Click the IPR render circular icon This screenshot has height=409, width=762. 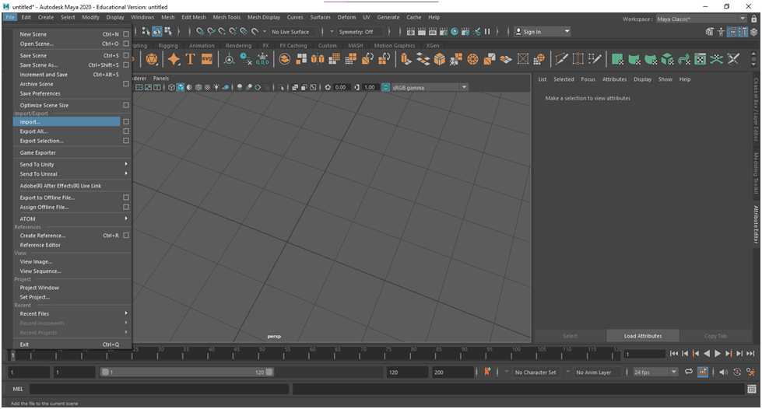click(x=455, y=32)
